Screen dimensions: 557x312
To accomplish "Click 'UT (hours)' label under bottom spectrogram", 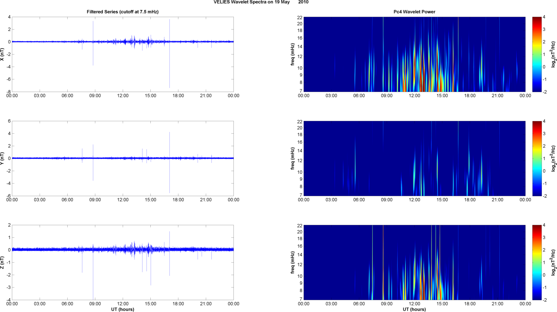I will 414,309.
